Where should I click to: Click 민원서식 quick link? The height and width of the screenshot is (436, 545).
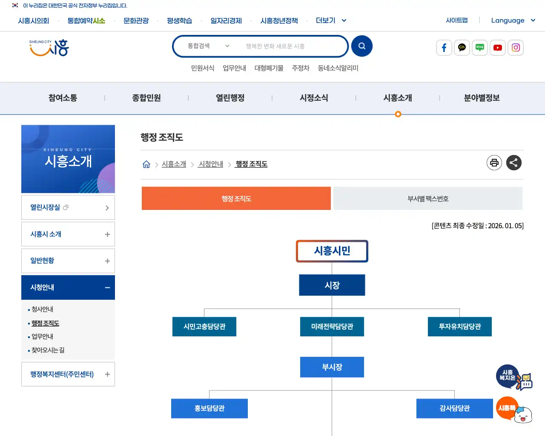(x=203, y=68)
